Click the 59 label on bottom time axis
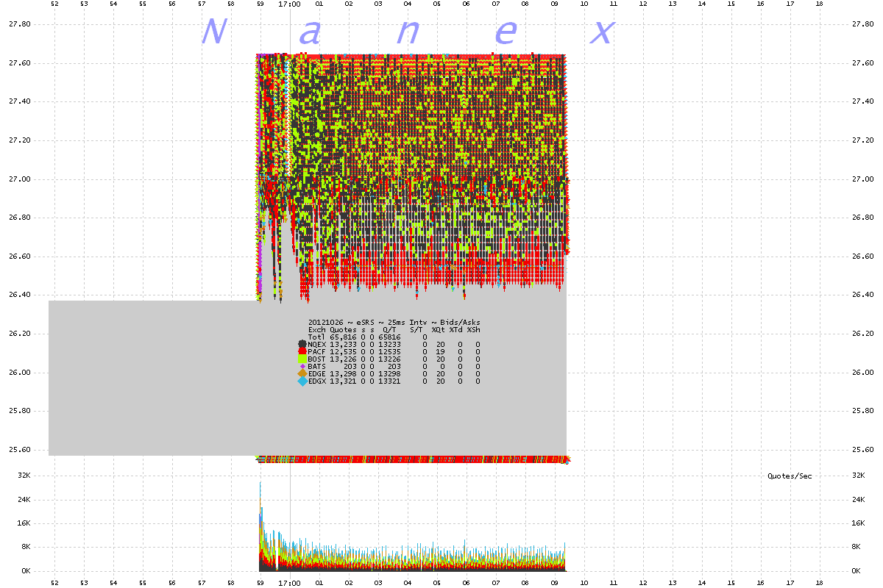883x588 pixels. [x=260, y=583]
